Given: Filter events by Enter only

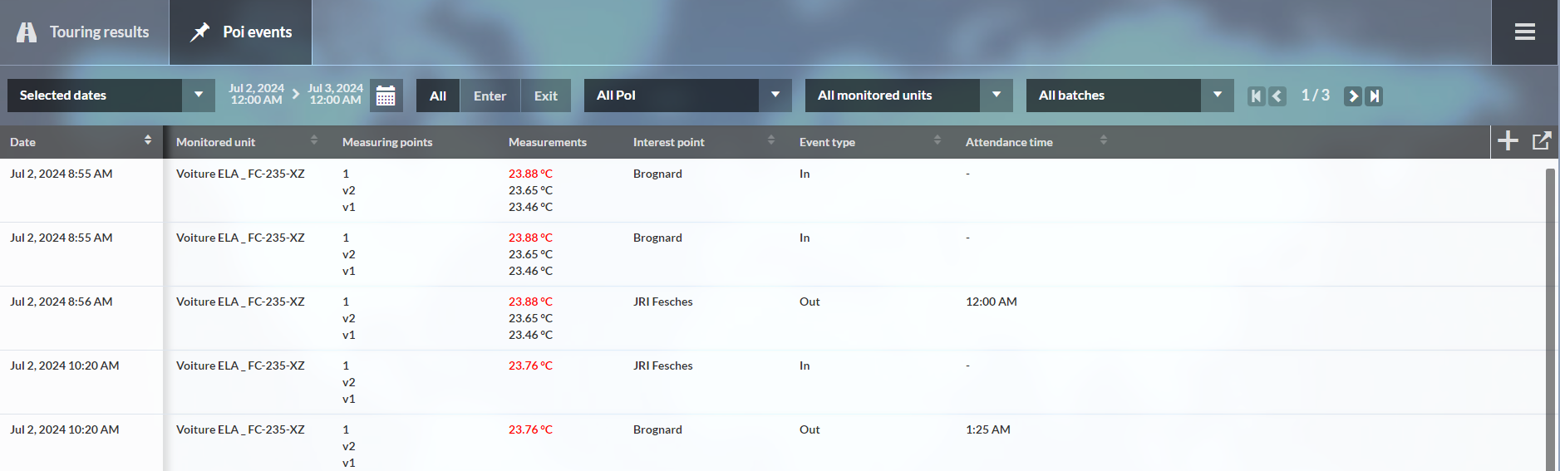Looking at the screenshot, I should pyautogui.click(x=490, y=96).
